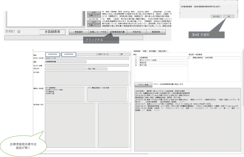Click the 既往歴 box showing 胃亜全摘術後 in the form
The height and width of the screenshot is (157, 244).
[x=107, y=94]
